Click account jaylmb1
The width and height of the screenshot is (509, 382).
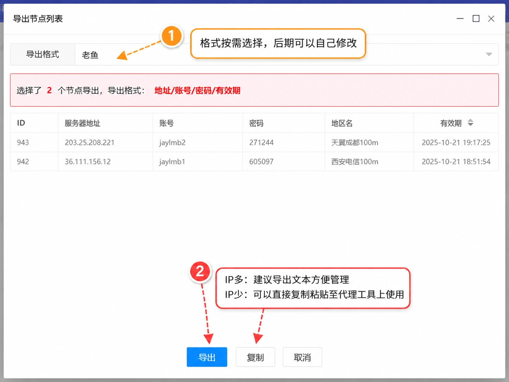(x=172, y=161)
